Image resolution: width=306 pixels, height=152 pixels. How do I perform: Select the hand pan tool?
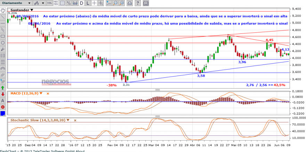pos(3,10)
